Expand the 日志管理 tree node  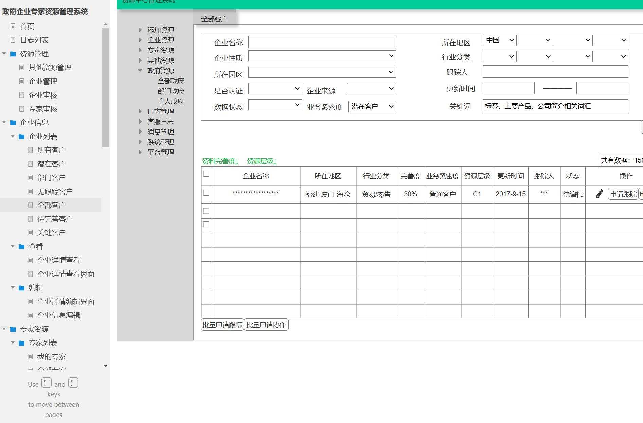coord(140,111)
